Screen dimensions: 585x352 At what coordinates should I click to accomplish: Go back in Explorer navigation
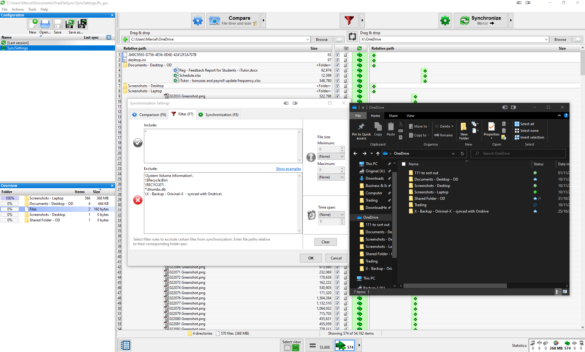(355, 153)
